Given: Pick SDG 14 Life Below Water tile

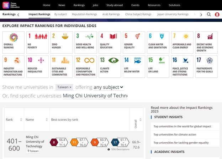Looking at the screenshot, I should click(134, 66).
